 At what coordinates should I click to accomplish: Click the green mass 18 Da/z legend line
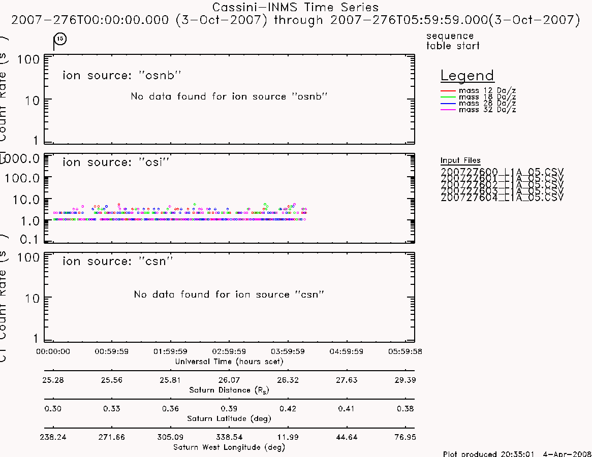[448, 97]
